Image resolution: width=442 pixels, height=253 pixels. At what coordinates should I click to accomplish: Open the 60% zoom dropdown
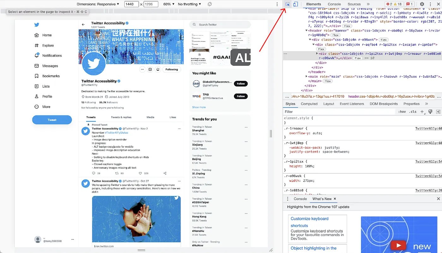coord(169,4)
